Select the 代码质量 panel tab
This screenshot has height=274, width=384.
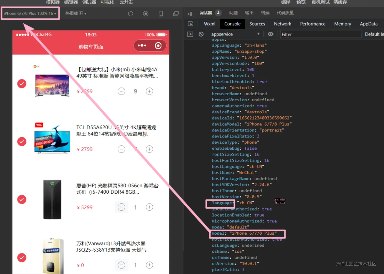285,13
